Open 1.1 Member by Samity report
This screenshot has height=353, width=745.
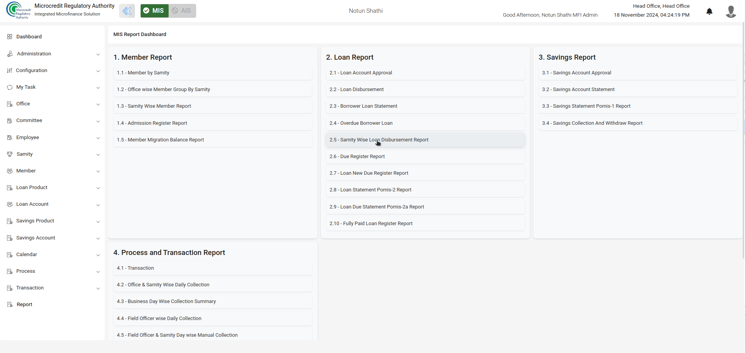coord(212,73)
